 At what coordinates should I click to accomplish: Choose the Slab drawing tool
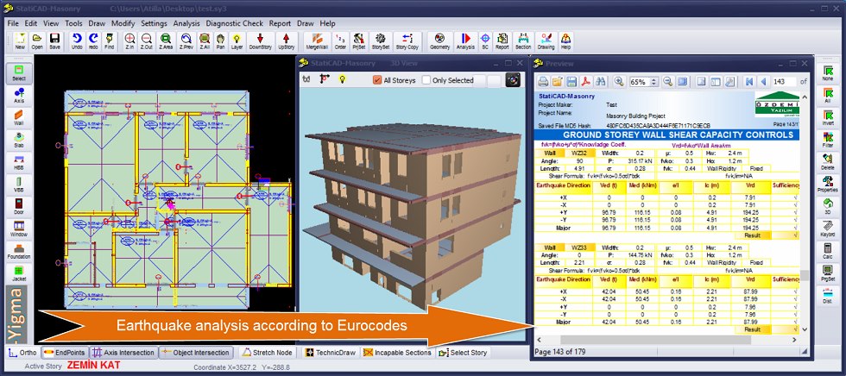[18, 141]
